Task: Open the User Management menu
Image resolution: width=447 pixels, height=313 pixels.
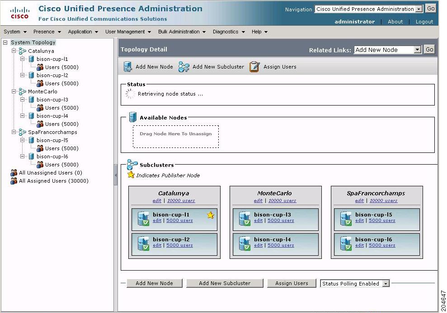Action: click(128, 32)
